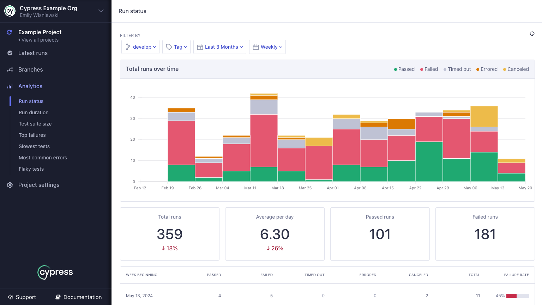Expand the Last 3 Months date dropdown

coord(219,47)
